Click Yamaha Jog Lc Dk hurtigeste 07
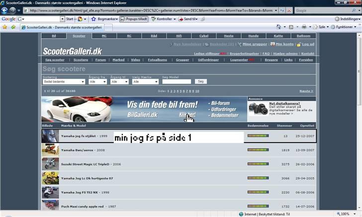 (x=87, y=178)
